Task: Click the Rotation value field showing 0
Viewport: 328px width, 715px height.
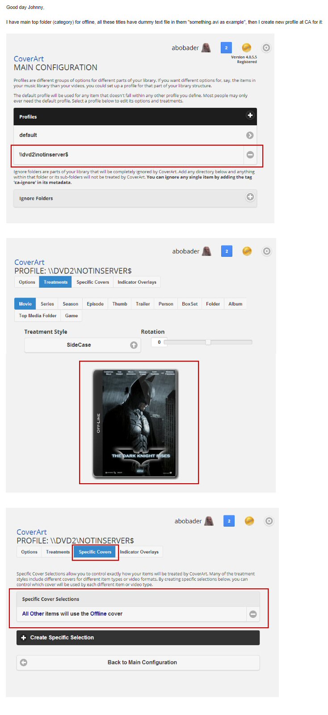Action: [x=158, y=342]
